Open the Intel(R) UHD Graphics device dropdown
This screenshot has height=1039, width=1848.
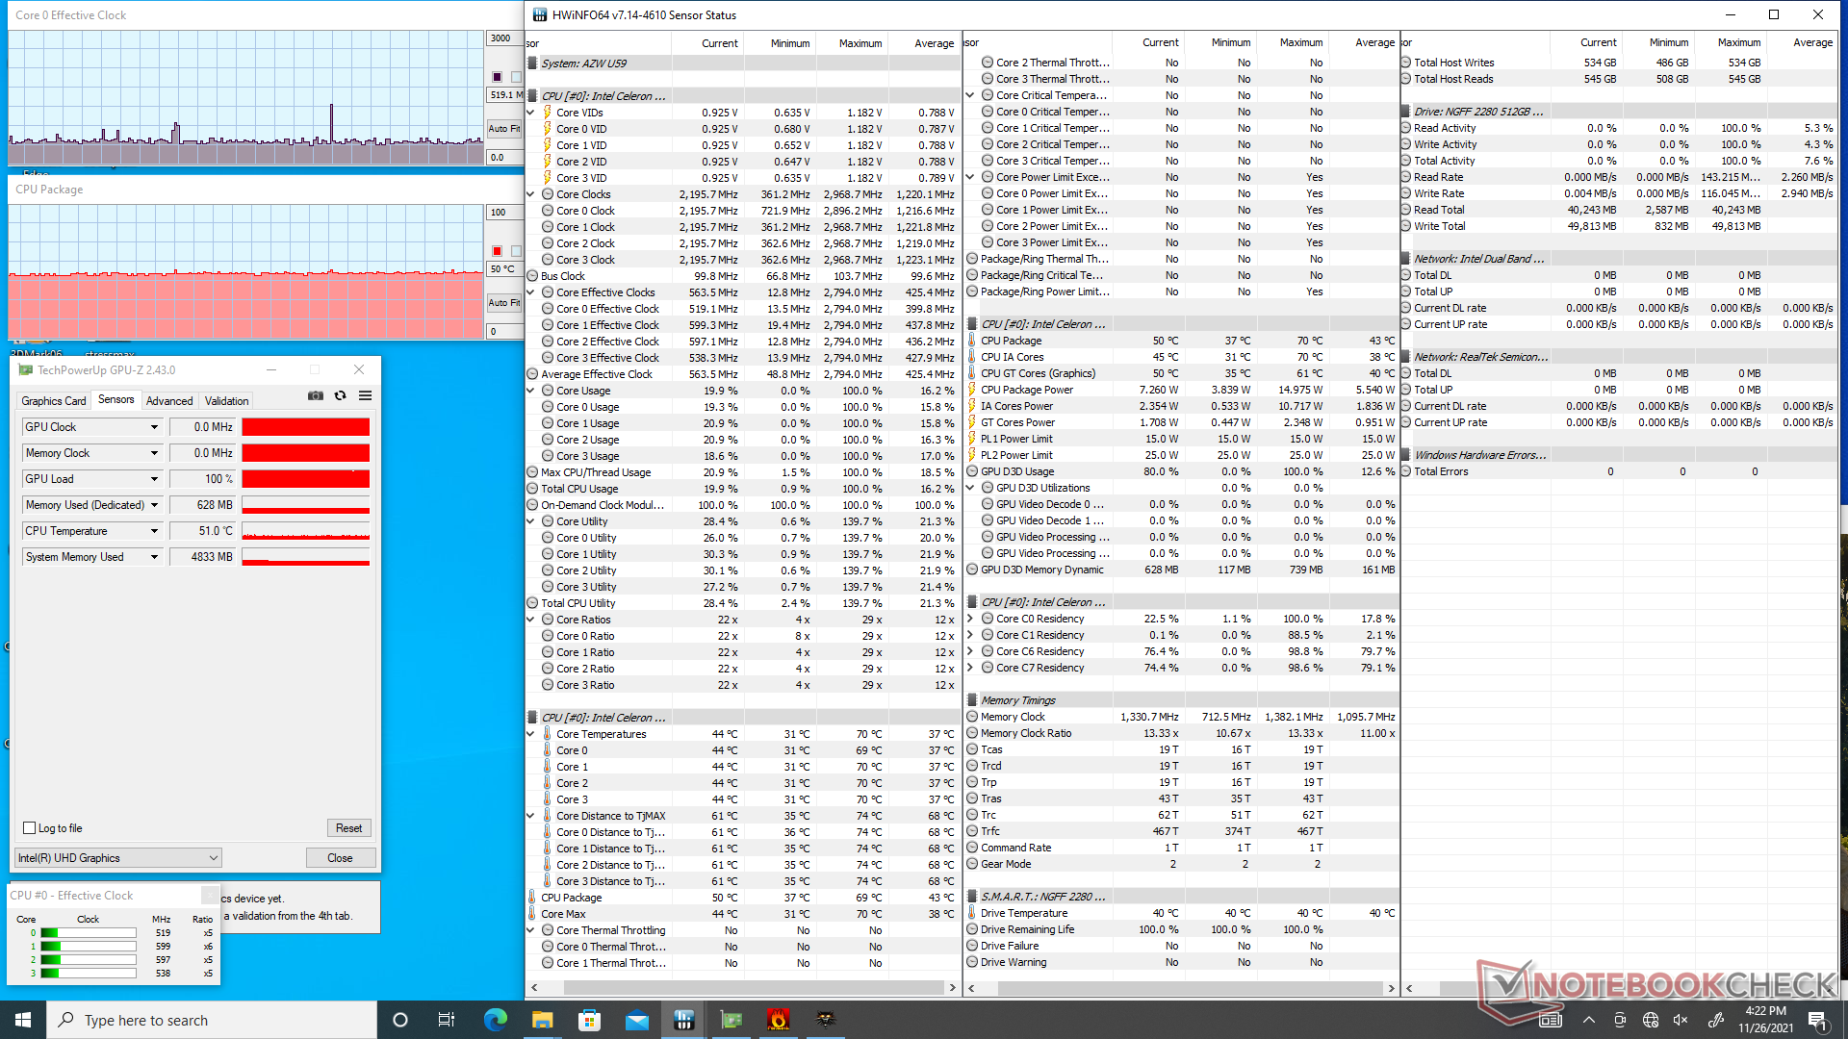pos(213,858)
